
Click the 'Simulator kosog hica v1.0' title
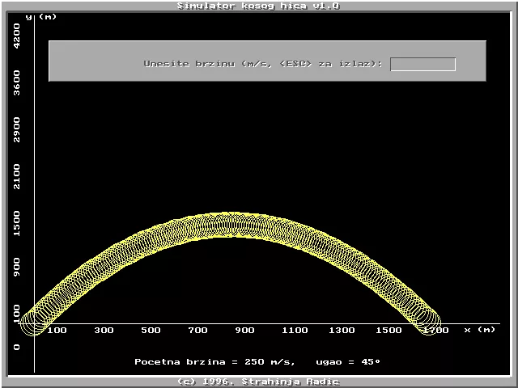point(258,5)
